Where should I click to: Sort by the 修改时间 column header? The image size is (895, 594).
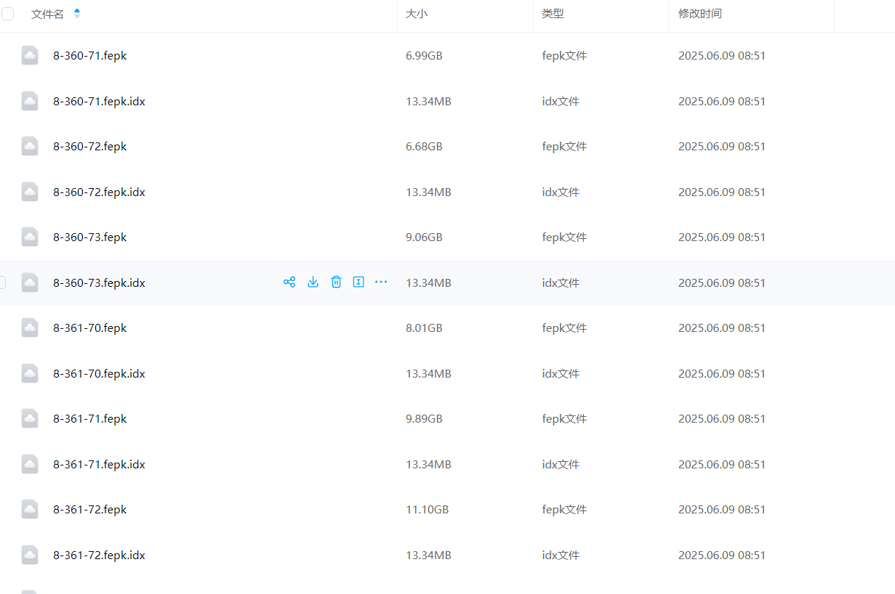pos(700,14)
